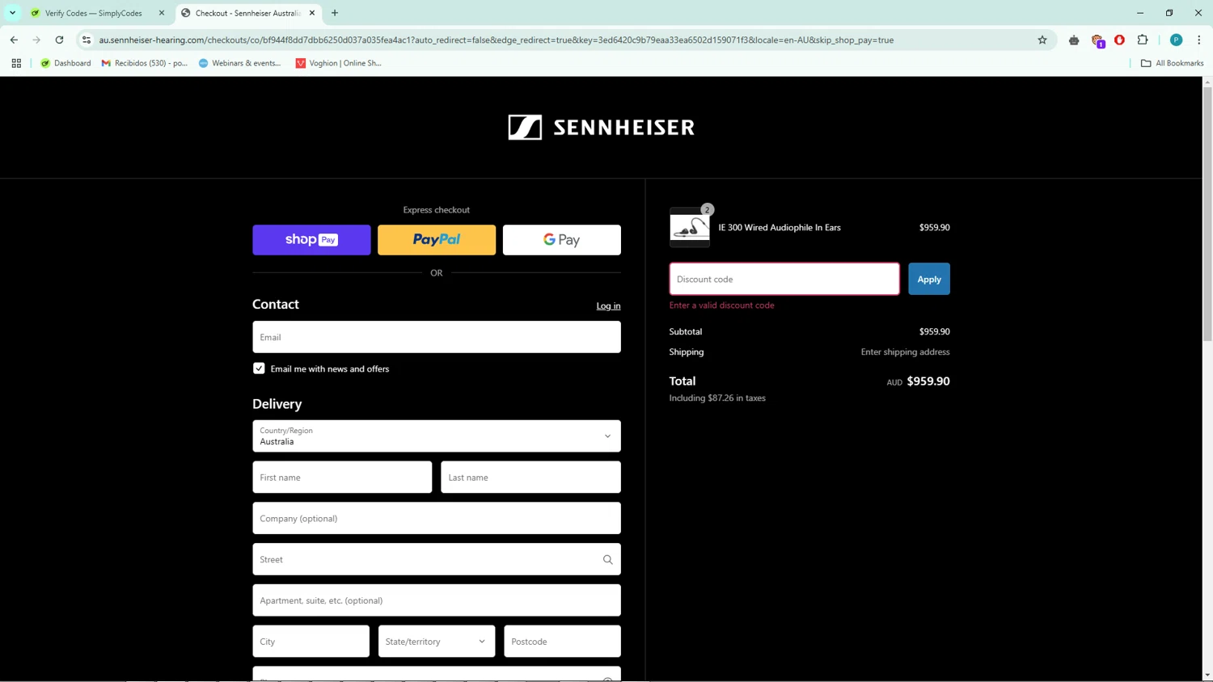Open the Chrome profile avatar
This screenshot has width=1213, height=682.
tap(1176, 40)
